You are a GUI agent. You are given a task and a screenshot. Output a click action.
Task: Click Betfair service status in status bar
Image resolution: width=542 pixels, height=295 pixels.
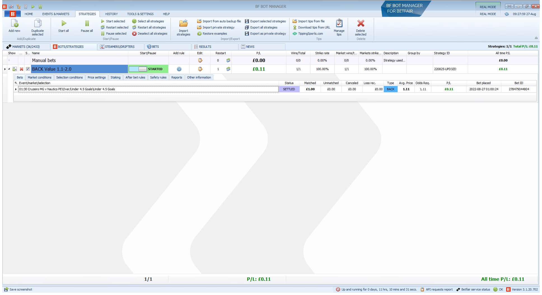click(x=473, y=289)
